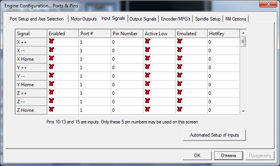This screenshot has width=280, height=166.
Task: Toggle Emulated mark for X --
Action: pos(180,50)
